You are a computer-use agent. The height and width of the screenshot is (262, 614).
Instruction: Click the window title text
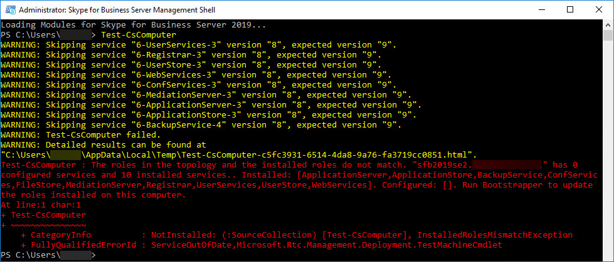tap(117, 10)
